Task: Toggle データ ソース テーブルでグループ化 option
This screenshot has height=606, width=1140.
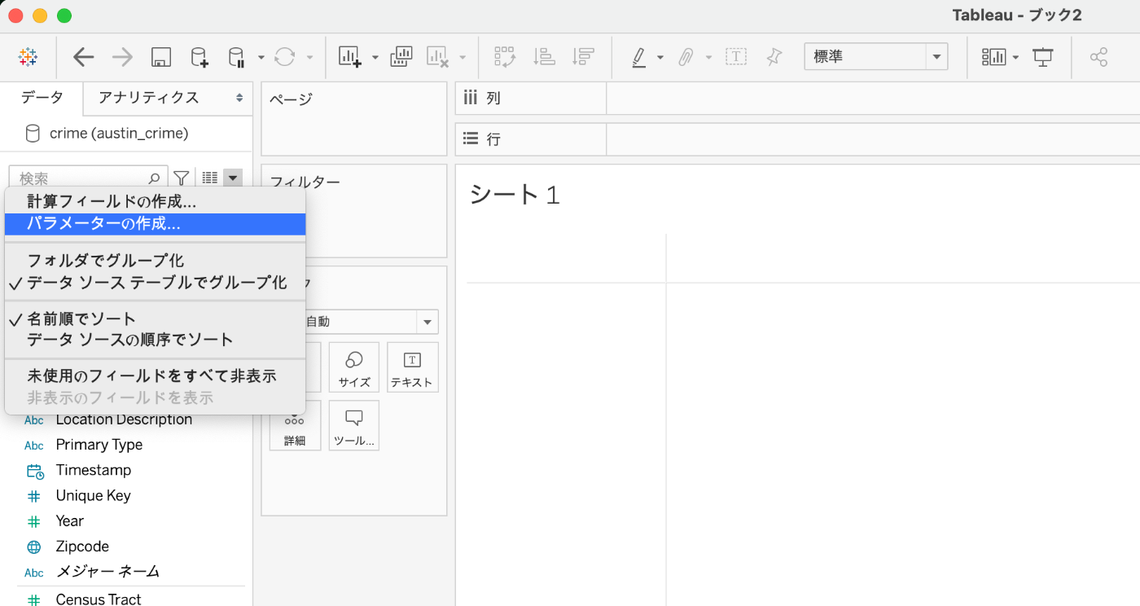Action: coord(155,283)
